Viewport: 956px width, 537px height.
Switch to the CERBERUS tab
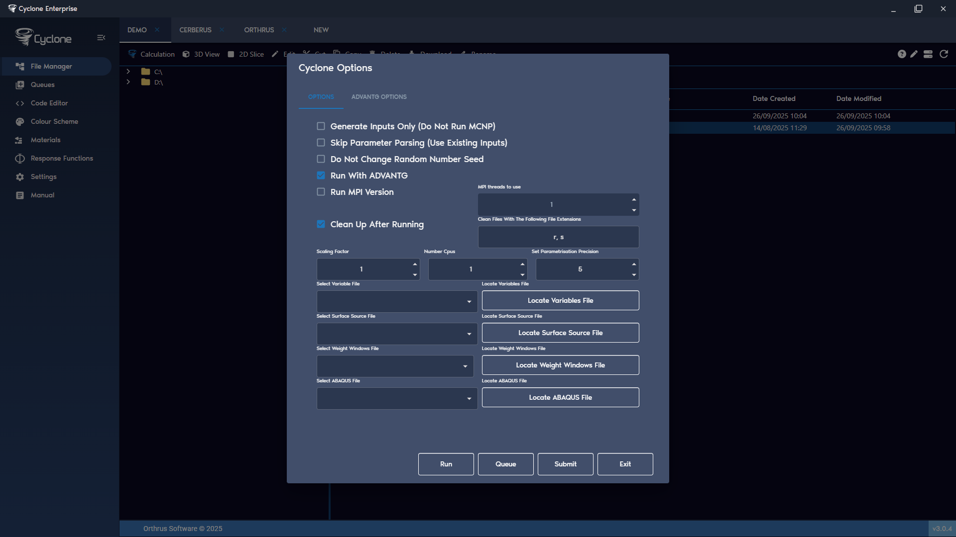pos(195,30)
